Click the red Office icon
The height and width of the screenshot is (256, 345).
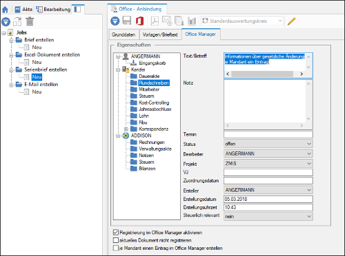click(139, 21)
